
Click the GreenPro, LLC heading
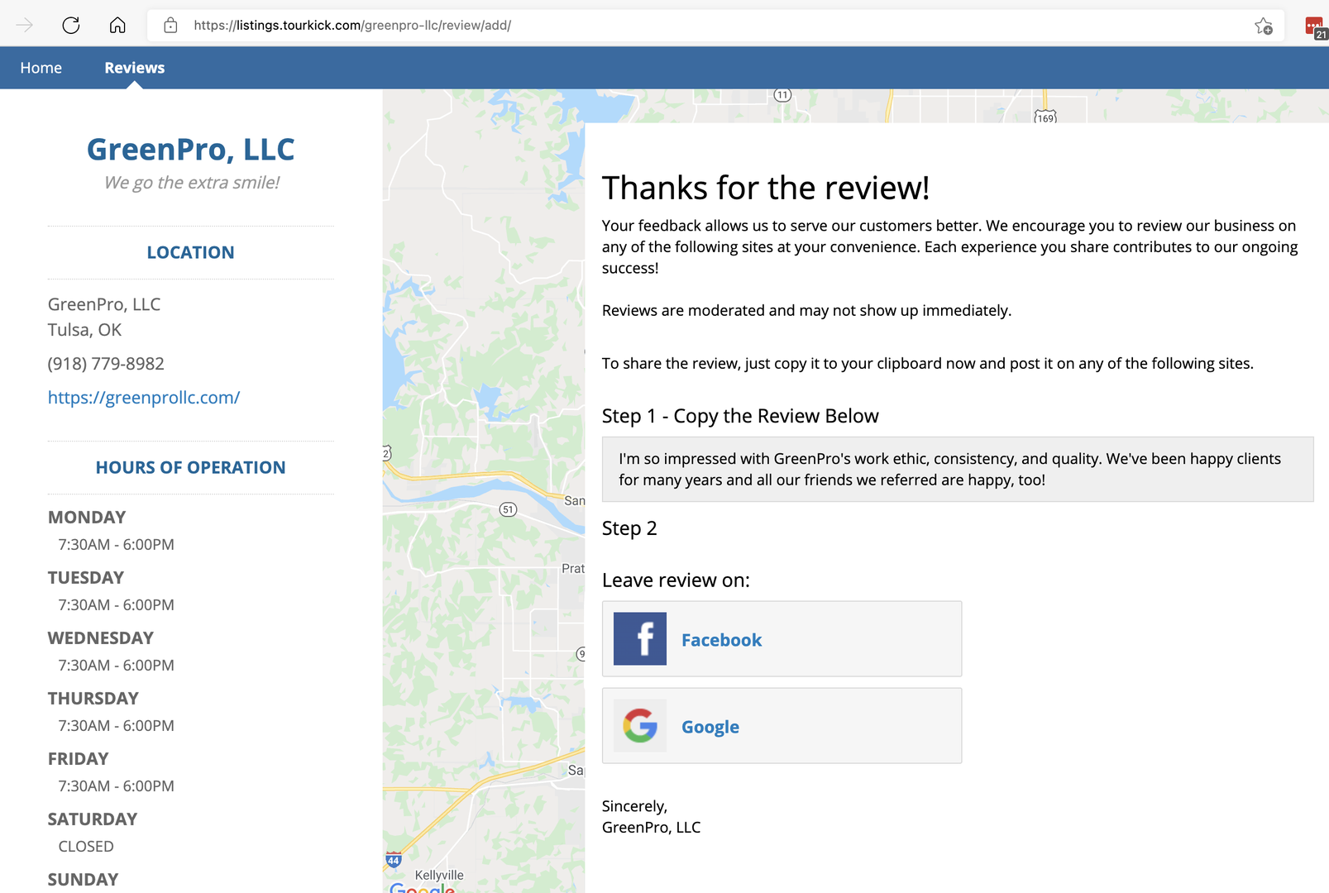pyautogui.click(x=191, y=150)
